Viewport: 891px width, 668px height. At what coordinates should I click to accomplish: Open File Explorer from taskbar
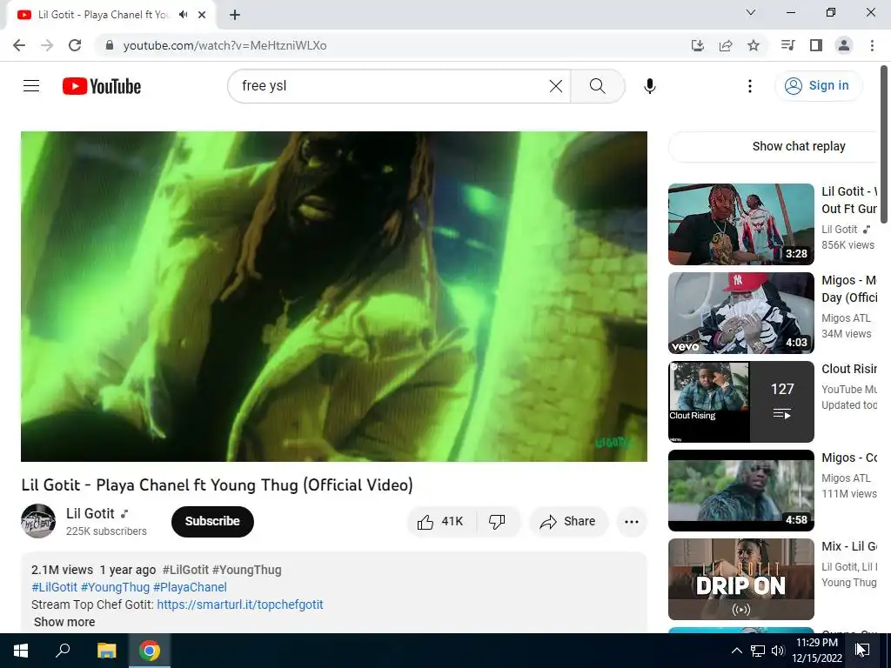pyautogui.click(x=106, y=651)
